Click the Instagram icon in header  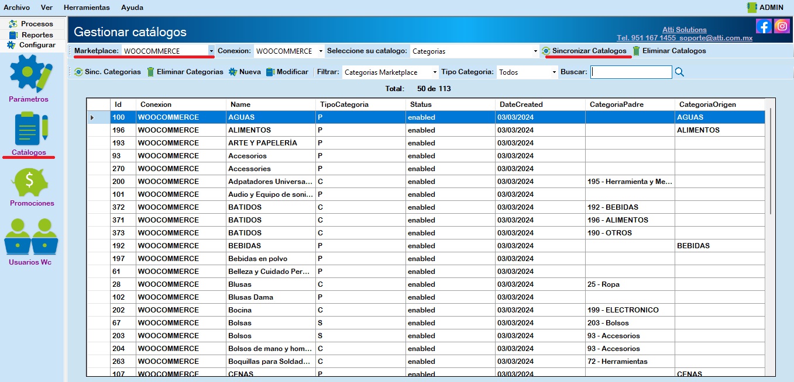(x=782, y=26)
